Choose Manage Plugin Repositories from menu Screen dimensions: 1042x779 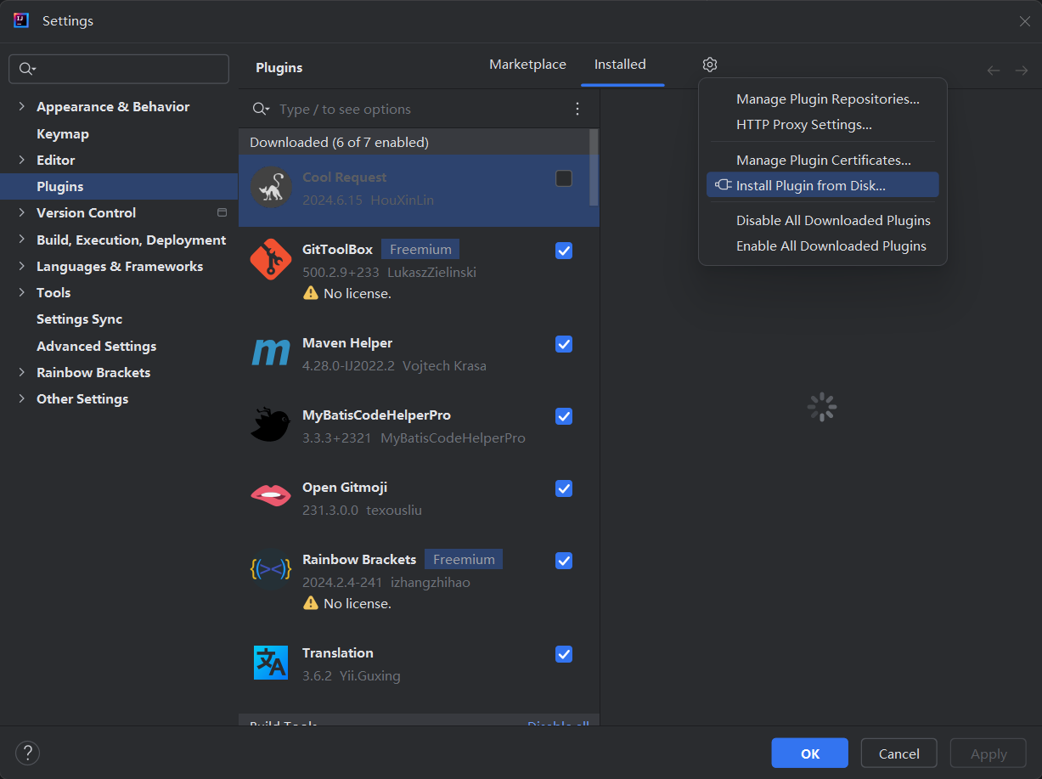pos(822,99)
